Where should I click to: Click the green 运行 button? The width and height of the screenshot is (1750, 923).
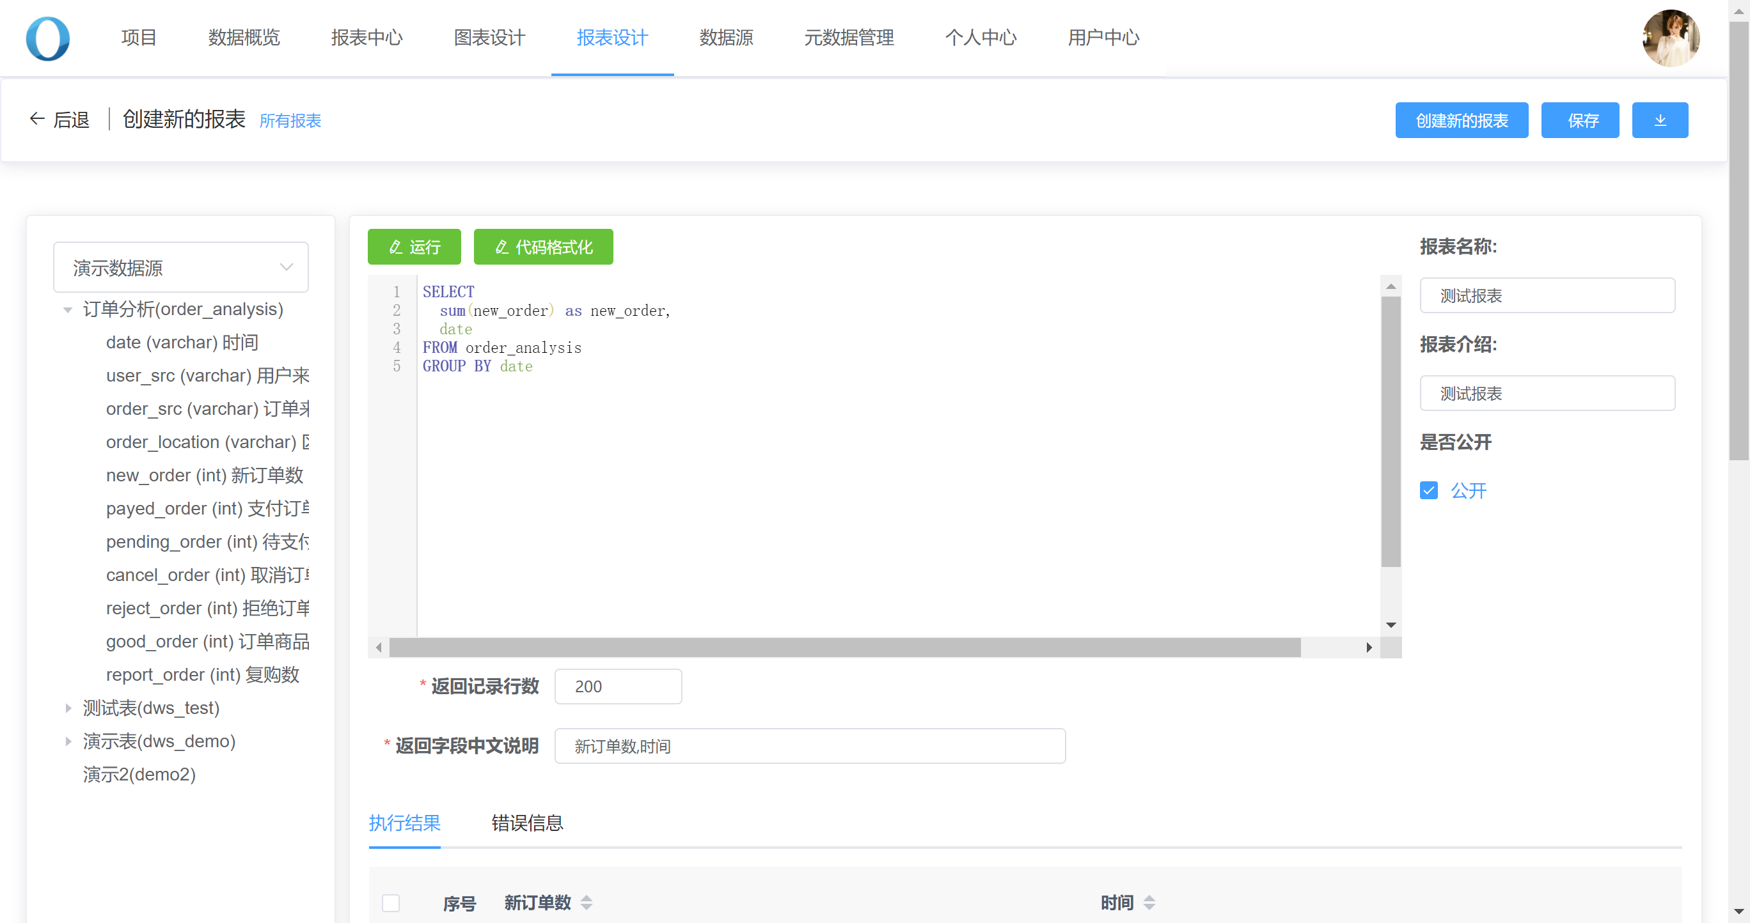pyautogui.click(x=414, y=247)
